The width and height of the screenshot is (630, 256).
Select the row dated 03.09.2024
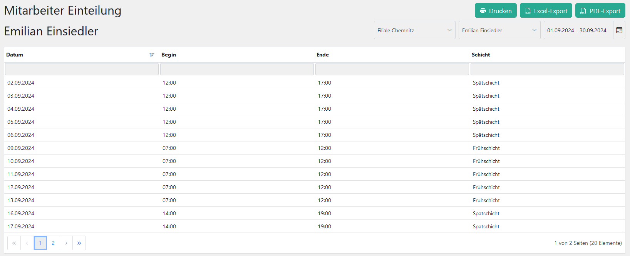[315, 96]
